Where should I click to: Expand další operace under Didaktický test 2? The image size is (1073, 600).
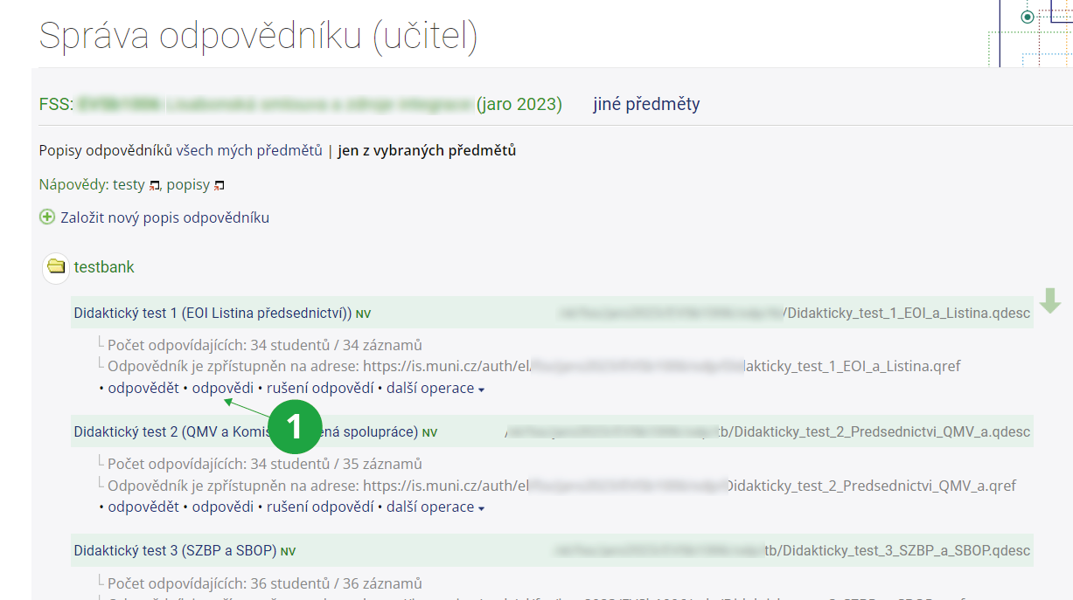pyautogui.click(x=435, y=507)
